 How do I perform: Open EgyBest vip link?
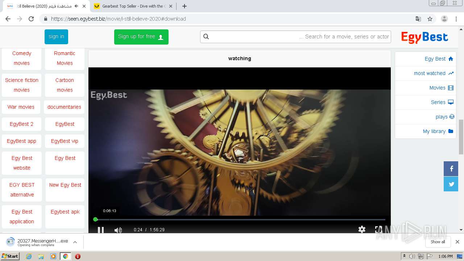[65, 141]
